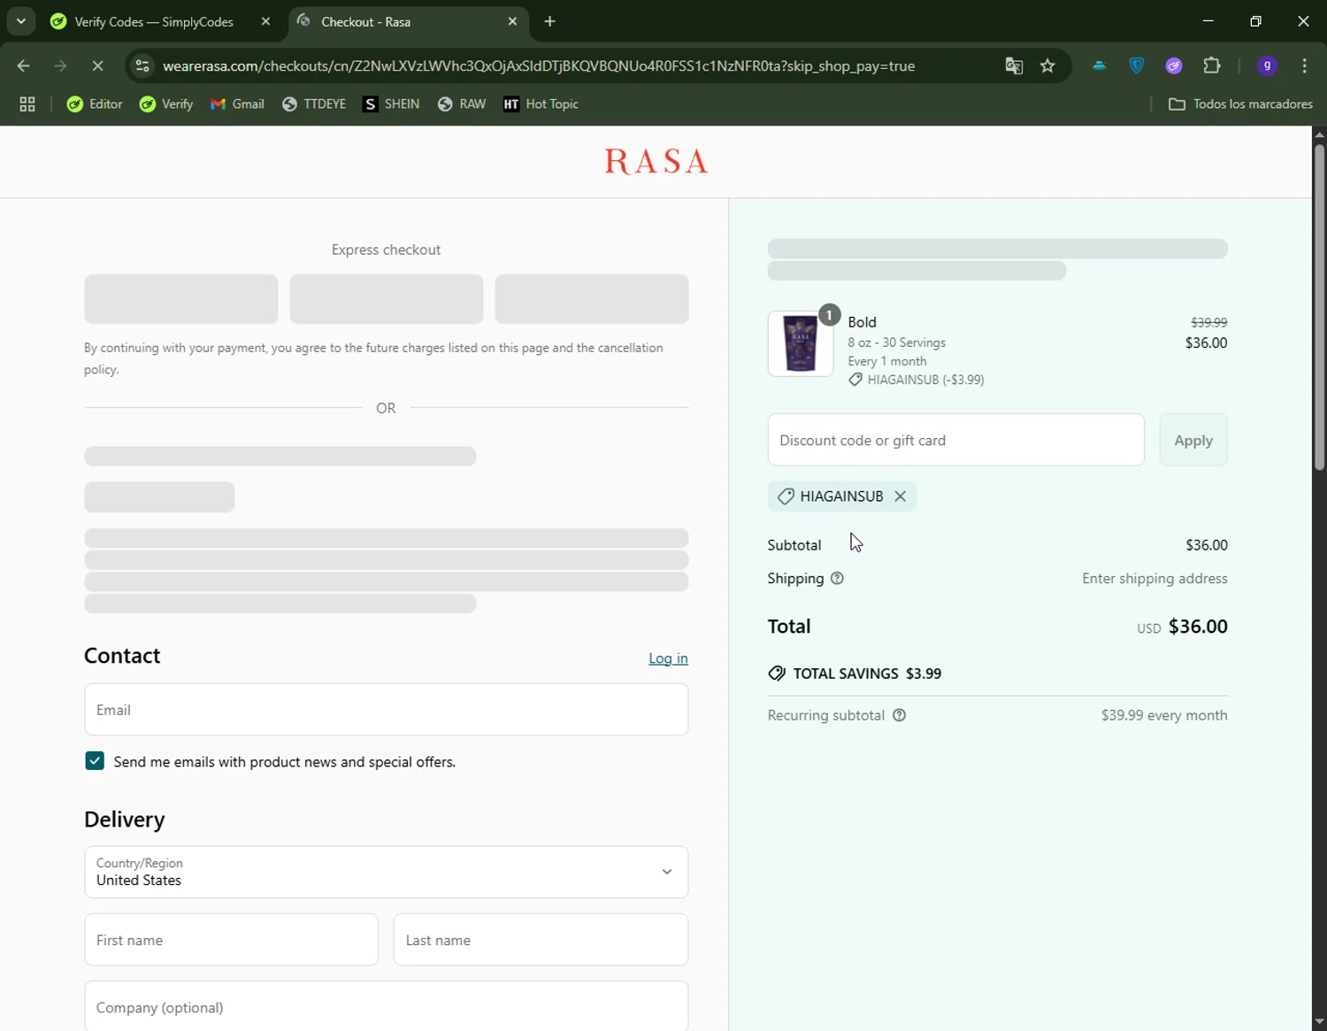Open the tab search dropdown arrow
The image size is (1327, 1031).
pyautogui.click(x=20, y=21)
